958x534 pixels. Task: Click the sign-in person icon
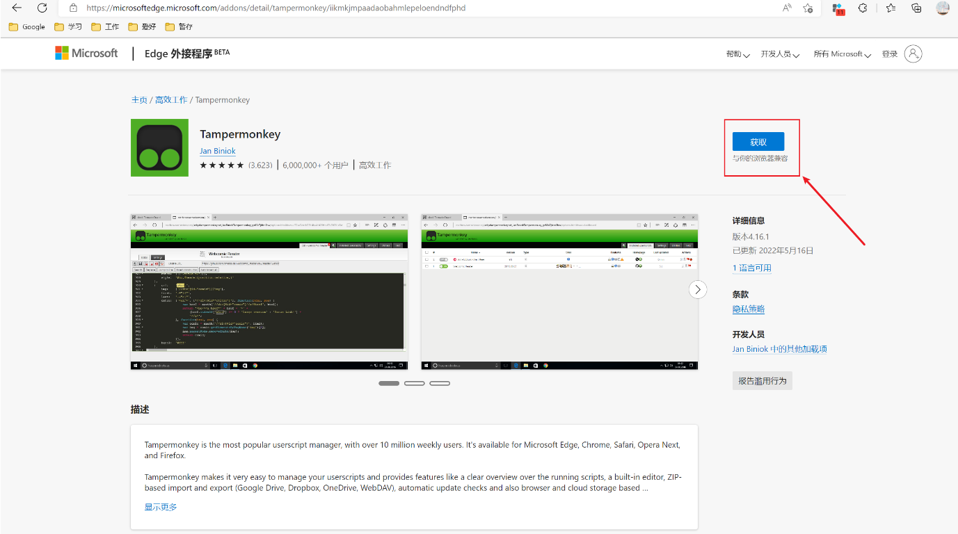pos(913,54)
